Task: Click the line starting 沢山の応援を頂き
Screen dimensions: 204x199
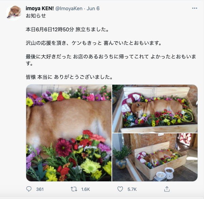Action: click(93, 43)
